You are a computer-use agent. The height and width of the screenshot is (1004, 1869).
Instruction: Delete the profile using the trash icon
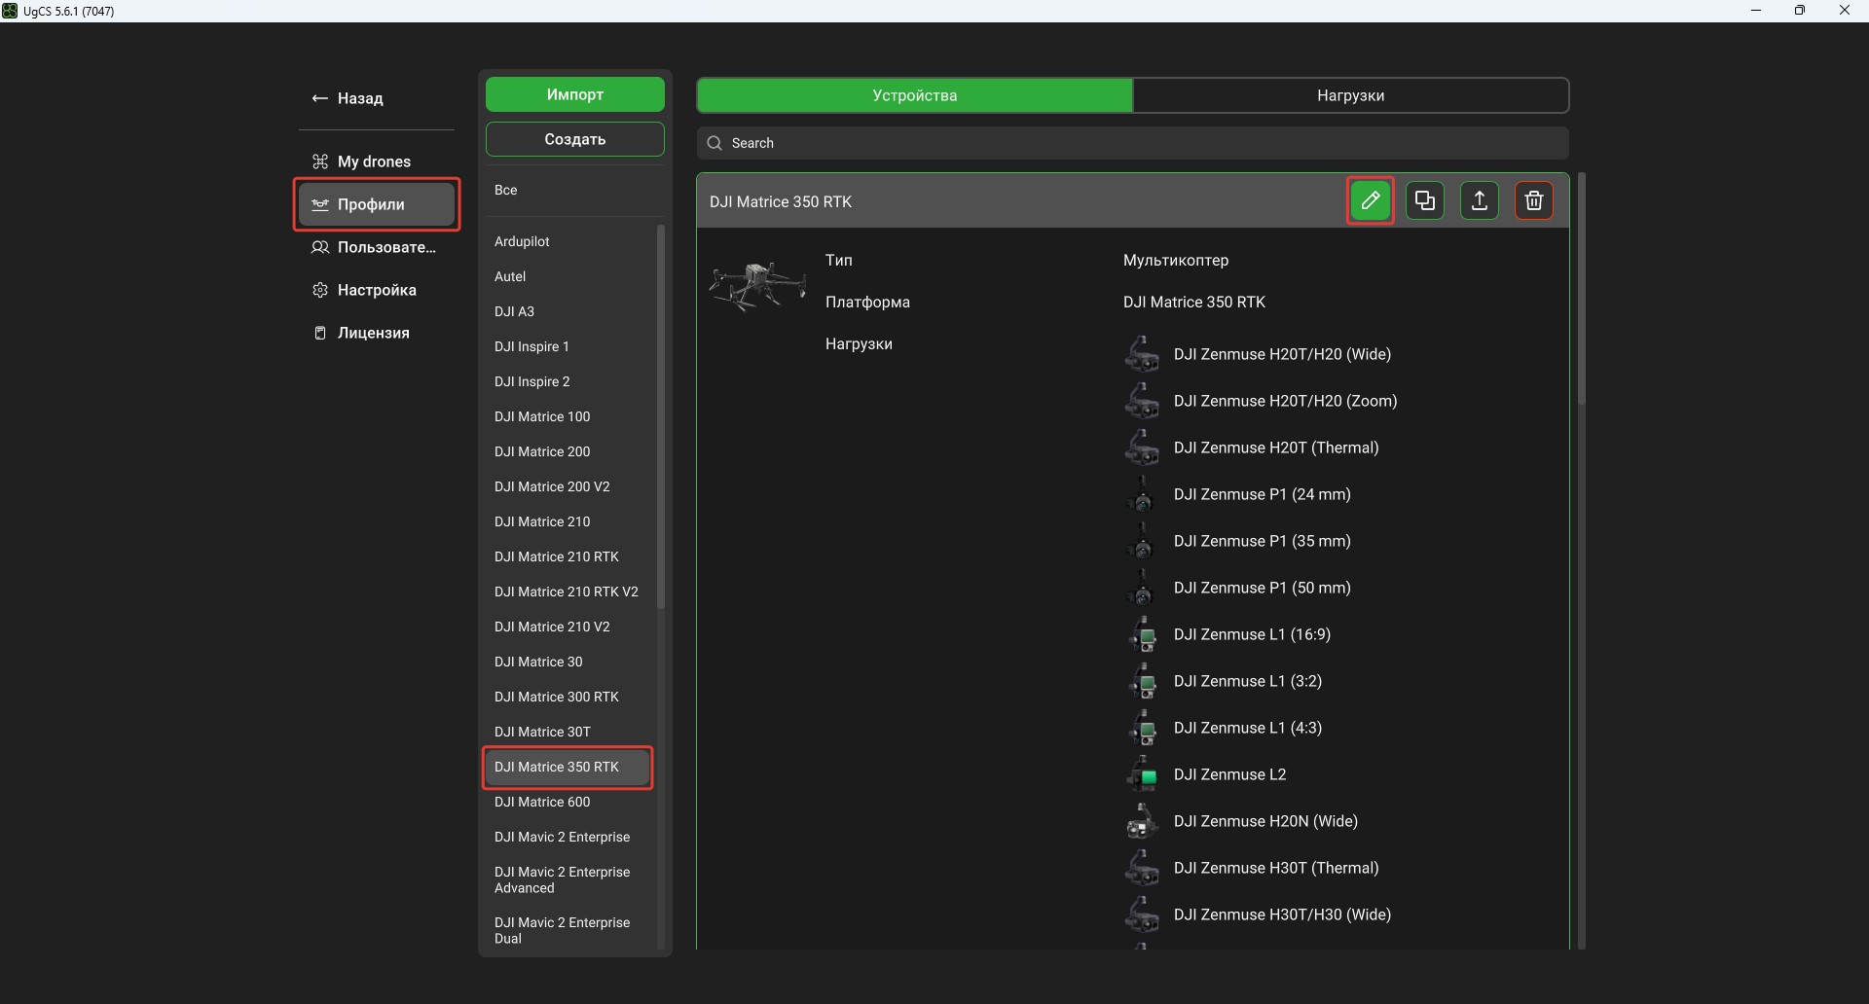point(1534,201)
